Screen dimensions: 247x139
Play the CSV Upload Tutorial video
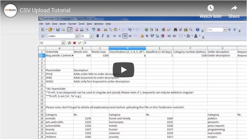[x=123, y=70]
